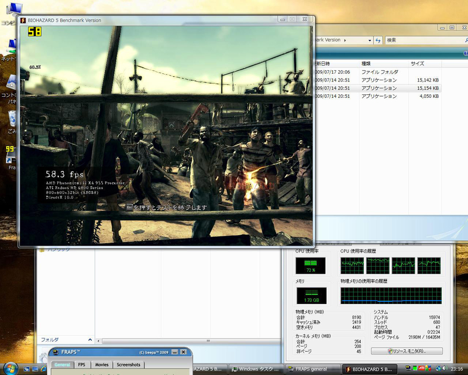Click the メモリ 1.73 GB meter
This screenshot has height=375, width=468.
tap(311, 295)
